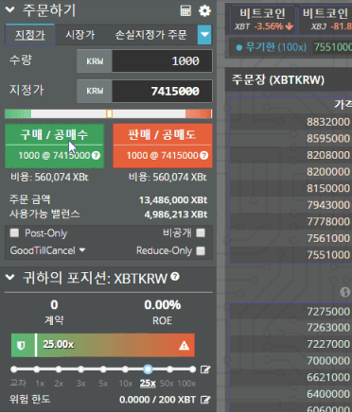This screenshot has width=352, height=412.
Task: Set leverage slider to 100x
Action: (192, 369)
